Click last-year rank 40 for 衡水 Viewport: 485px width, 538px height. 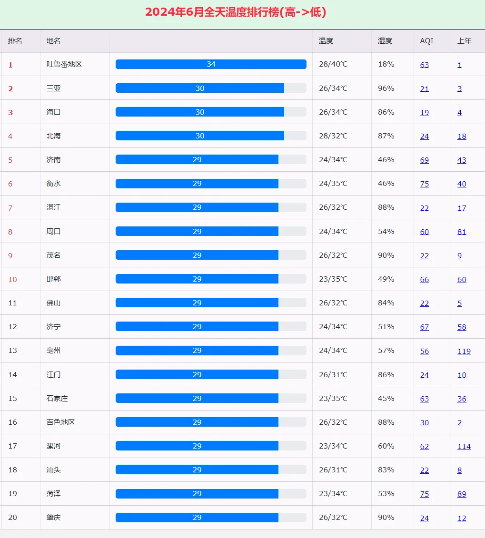tap(462, 184)
